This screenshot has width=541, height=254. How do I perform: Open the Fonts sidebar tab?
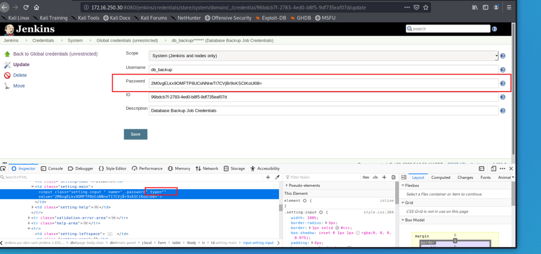click(x=485, y=177)
